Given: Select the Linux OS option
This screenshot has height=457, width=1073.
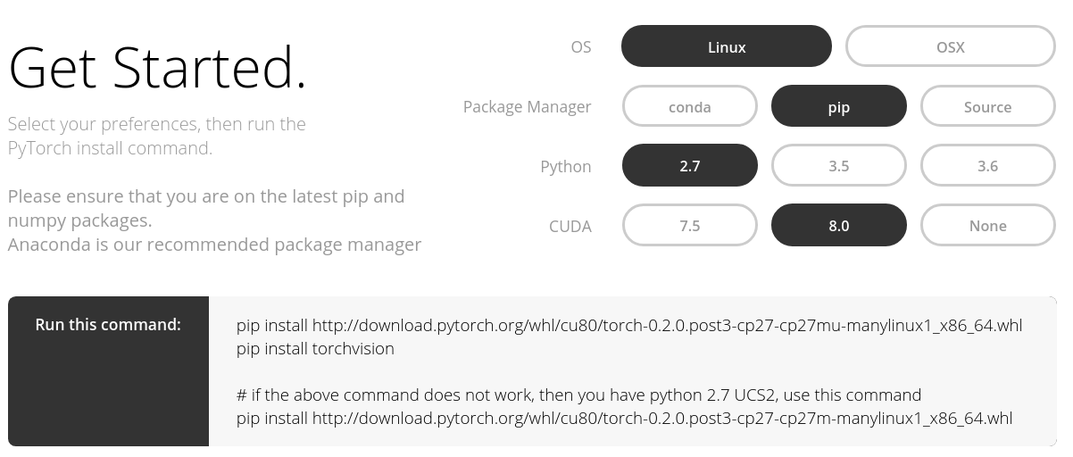Looking at the screenshot, I should tap(726, 46).
